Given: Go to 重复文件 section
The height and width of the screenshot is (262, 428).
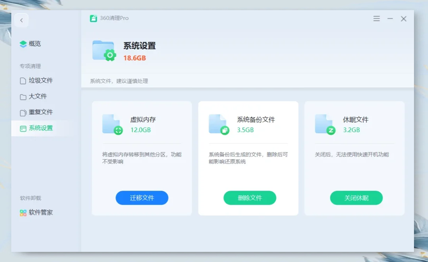Looking at the screenshot, I should click(x=41, y=112).
